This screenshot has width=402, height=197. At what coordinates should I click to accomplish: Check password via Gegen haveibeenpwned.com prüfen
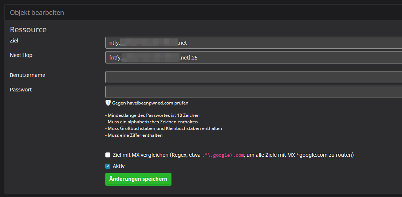click(x=150, y=103)
